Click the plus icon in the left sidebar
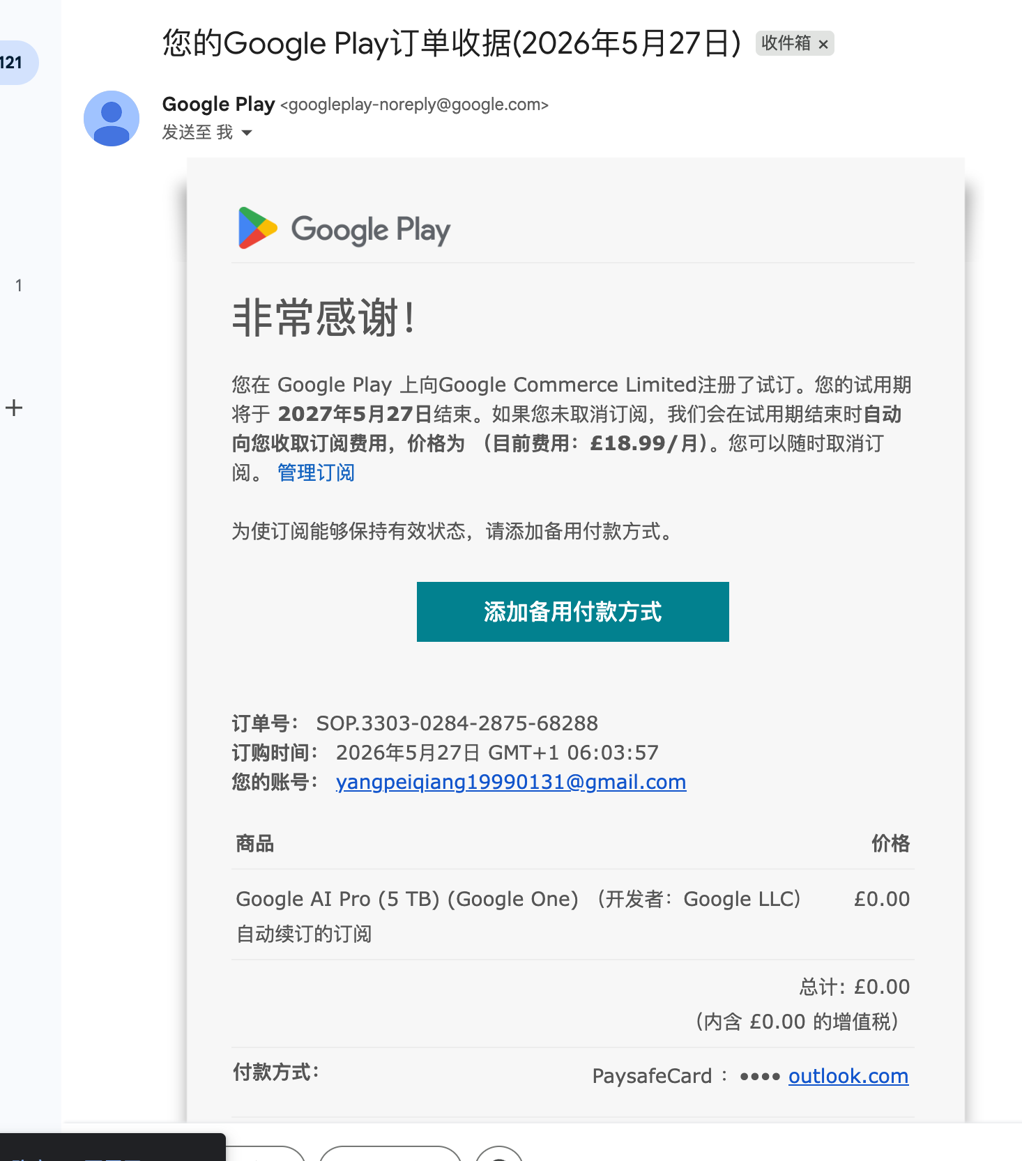 pos(14,408)
